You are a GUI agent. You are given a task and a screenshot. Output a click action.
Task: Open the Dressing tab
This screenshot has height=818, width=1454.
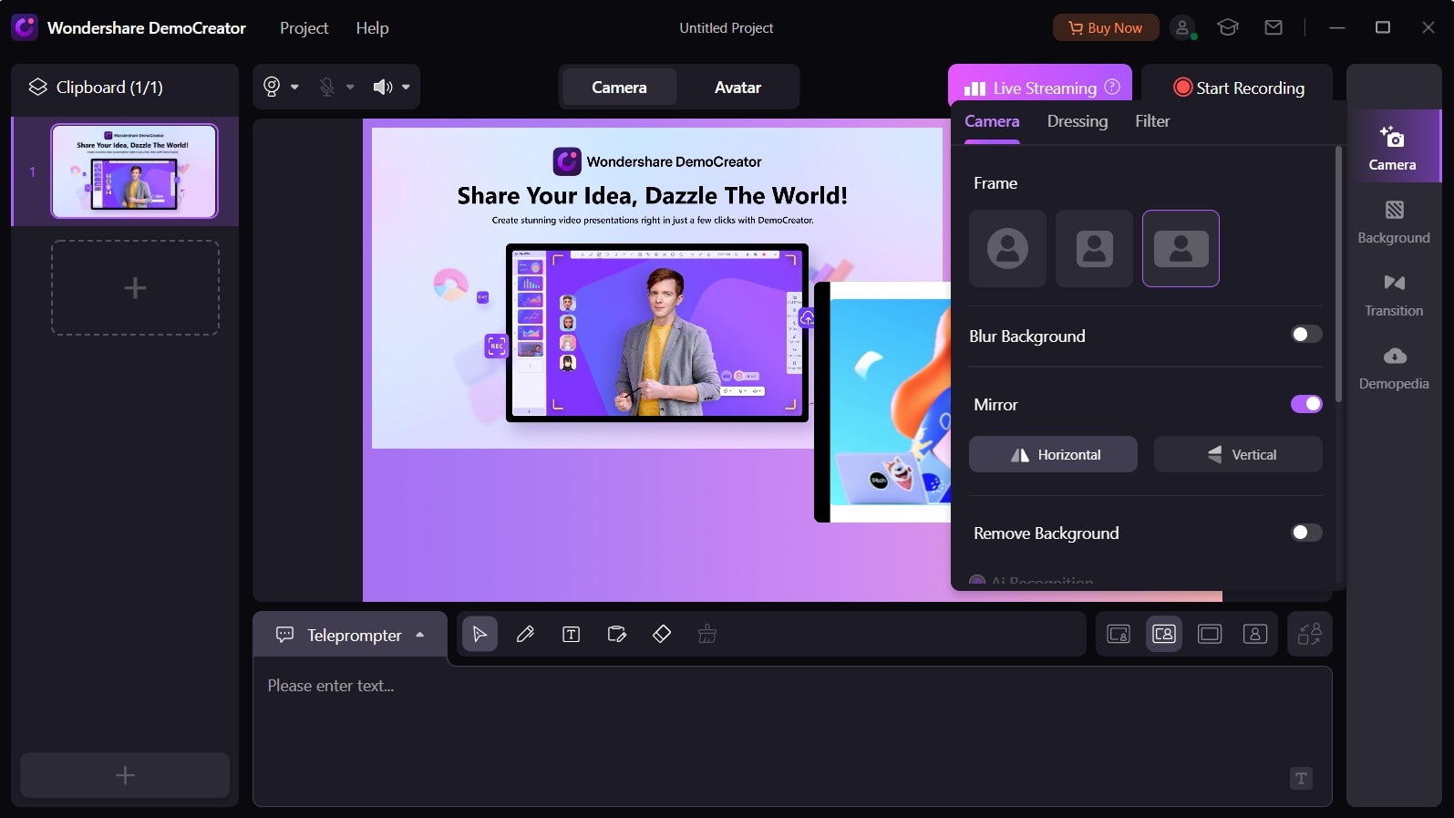coord(1078,121)
